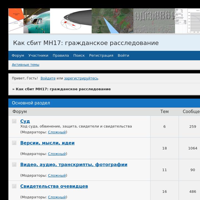Open the Форум menu item
The height and width of the screenshot is (200, 200).
coord(18,56)
